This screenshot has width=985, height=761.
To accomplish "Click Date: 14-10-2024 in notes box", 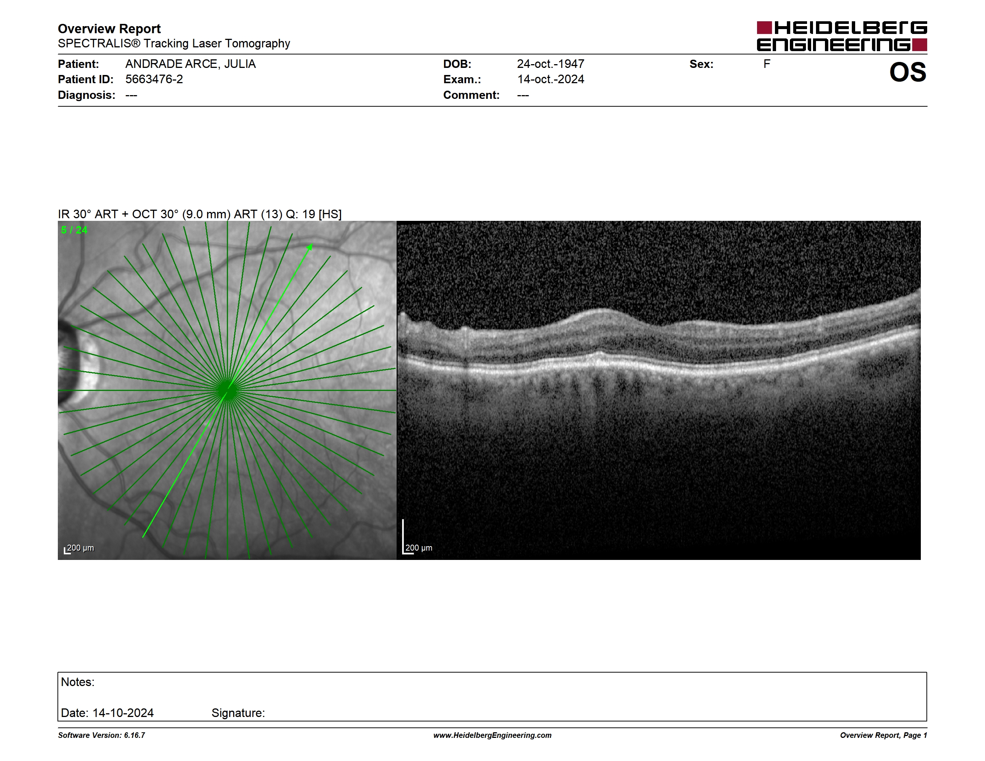I will pos(107,713).
